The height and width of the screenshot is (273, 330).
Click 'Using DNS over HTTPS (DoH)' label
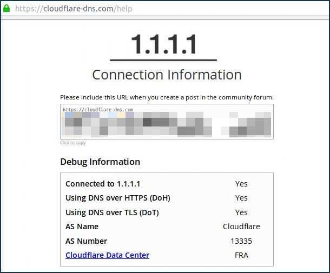tap(118, 198)
